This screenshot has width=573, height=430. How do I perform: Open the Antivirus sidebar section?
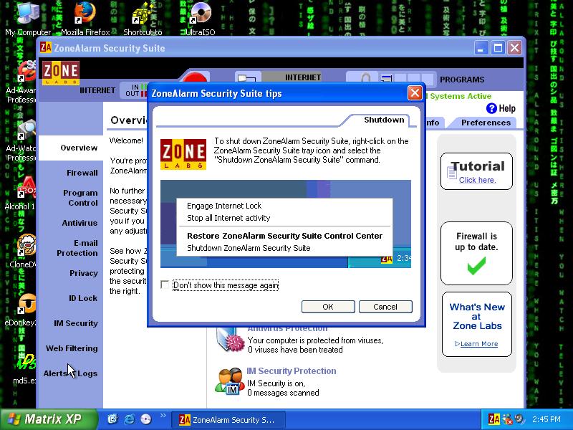pyautogui.click(x=80, y=223)
